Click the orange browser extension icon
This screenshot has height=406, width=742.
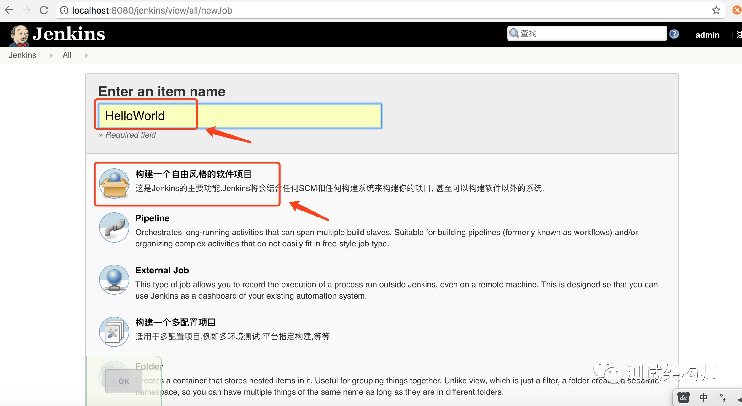[x=737, y=10]
